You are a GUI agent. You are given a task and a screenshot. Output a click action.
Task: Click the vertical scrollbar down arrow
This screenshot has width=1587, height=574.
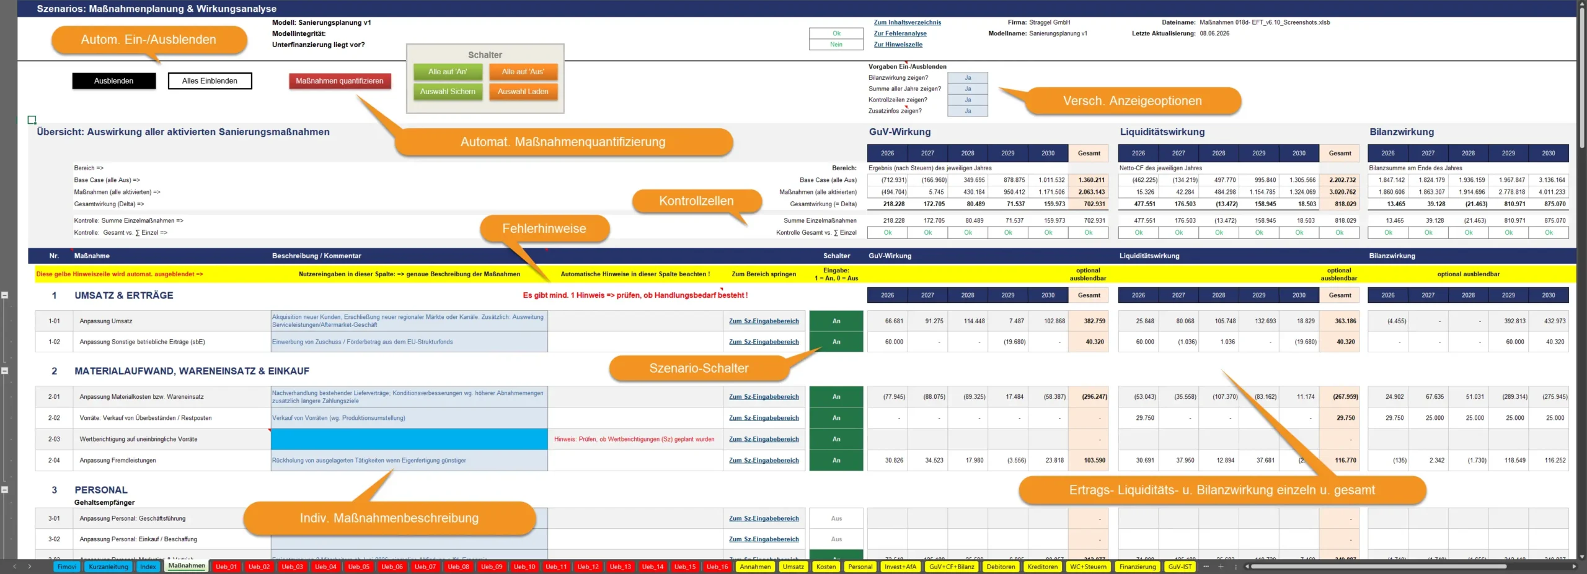(1582, 557)
